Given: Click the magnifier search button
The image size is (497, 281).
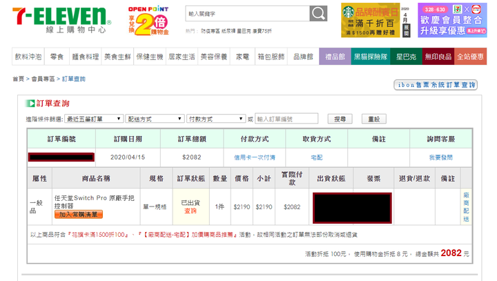Looking at the screenshot, I should coord(318,14).
